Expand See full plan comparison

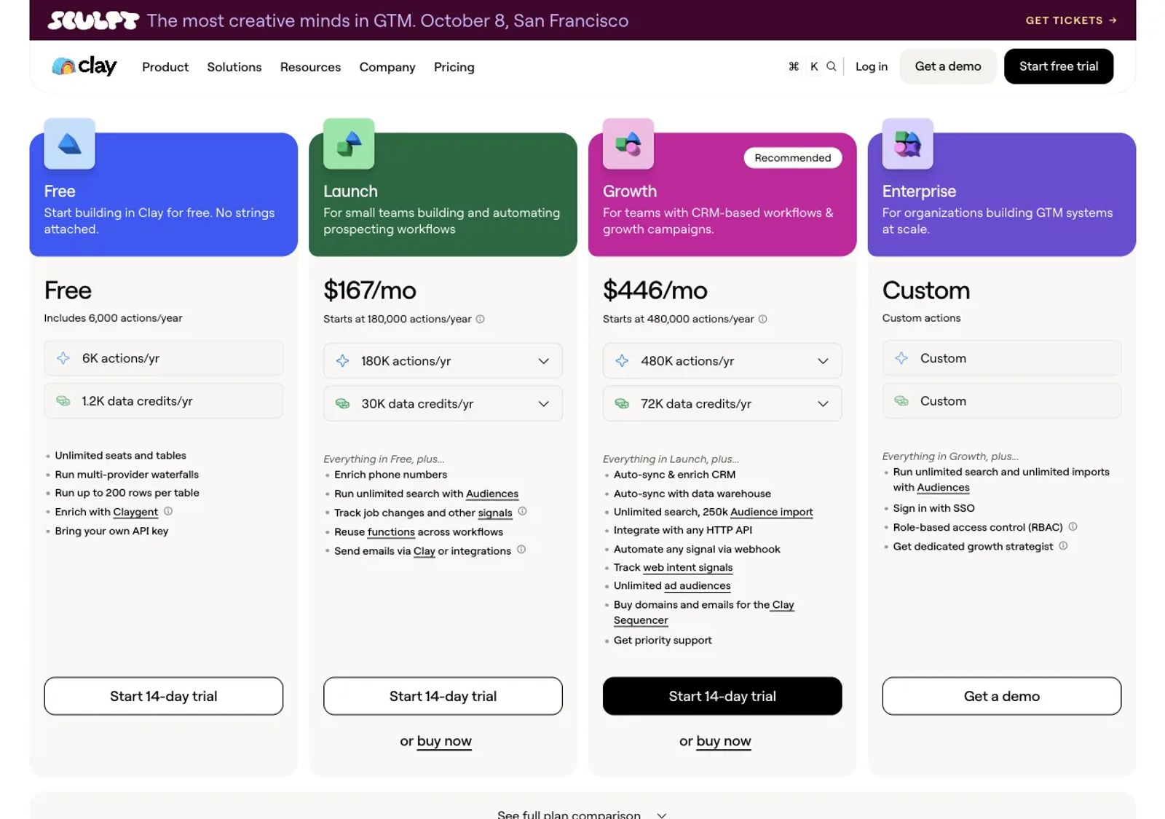(x=582, y=814)
